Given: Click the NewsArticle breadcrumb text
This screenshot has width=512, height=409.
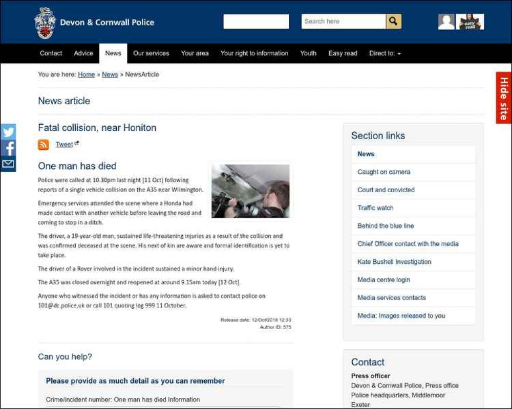Looking at the screenshot, I should click(142, 74).
